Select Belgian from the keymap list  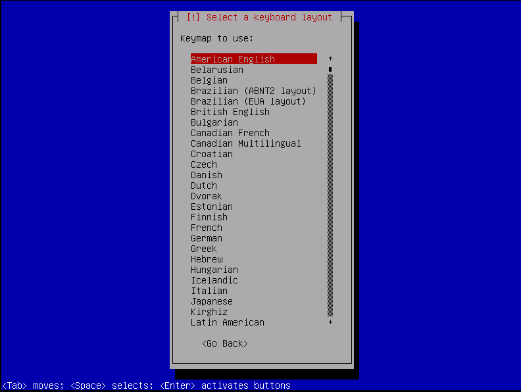click(x=209, y=80)
